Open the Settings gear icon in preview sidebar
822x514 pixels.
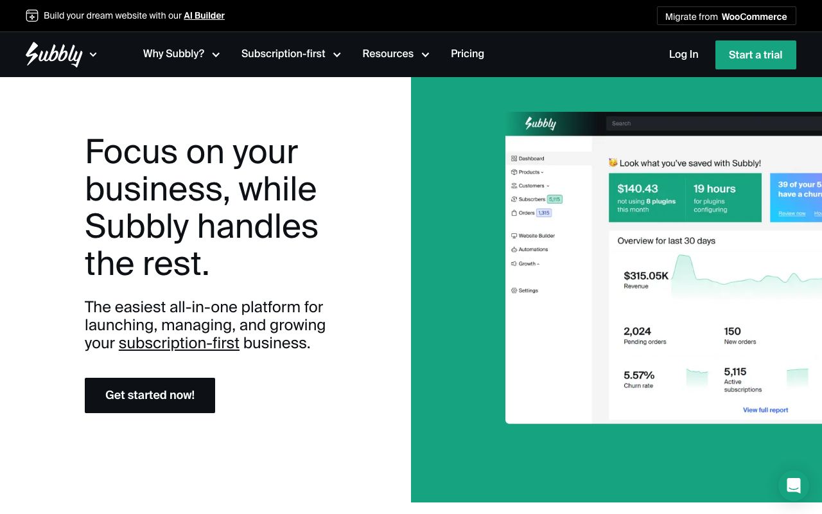(514, 290)
